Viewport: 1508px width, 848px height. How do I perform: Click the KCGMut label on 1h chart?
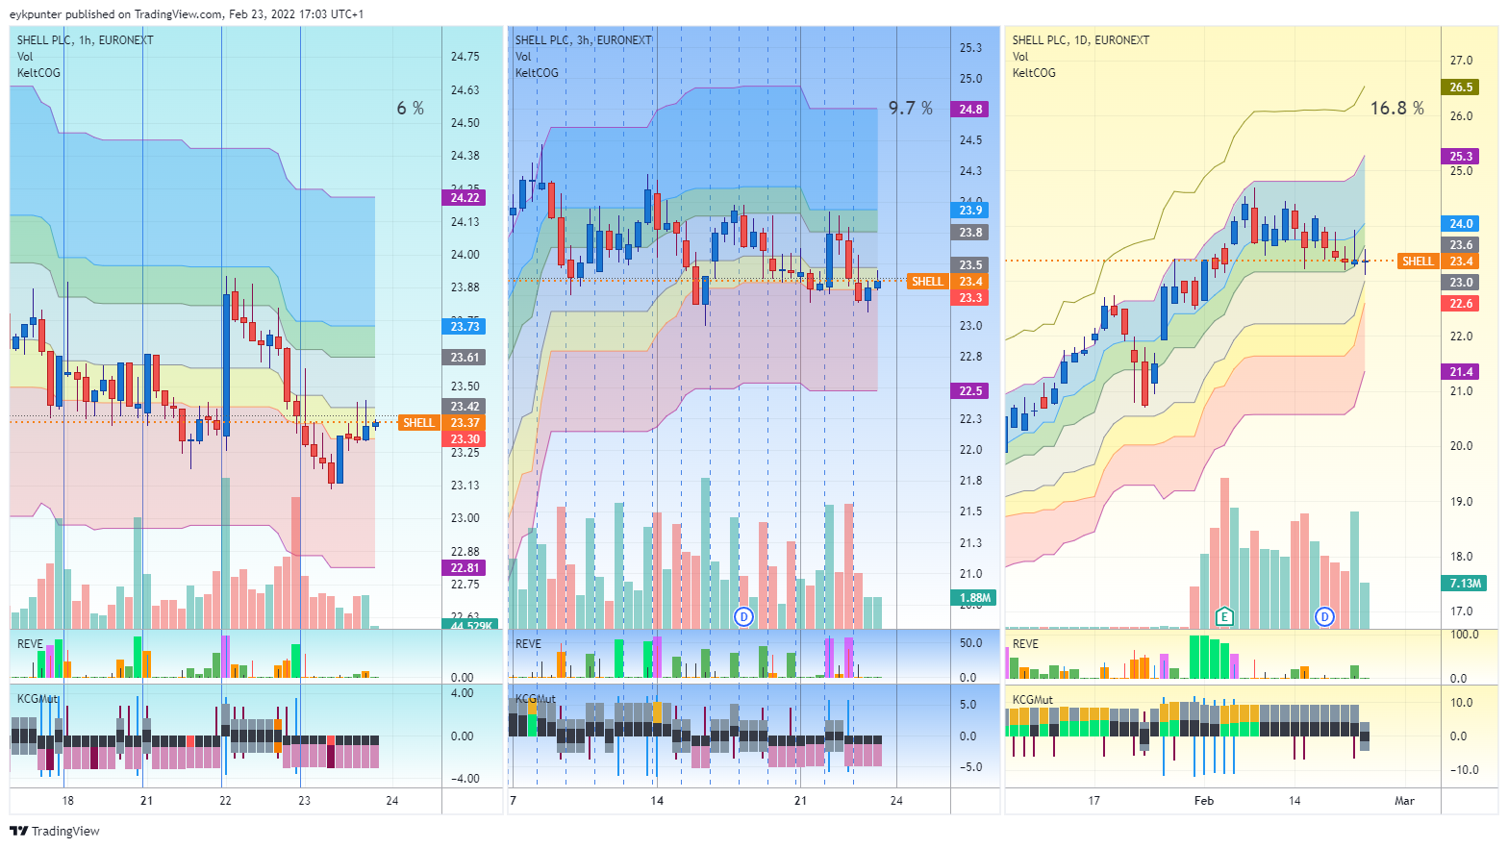[x=38, y=699]
